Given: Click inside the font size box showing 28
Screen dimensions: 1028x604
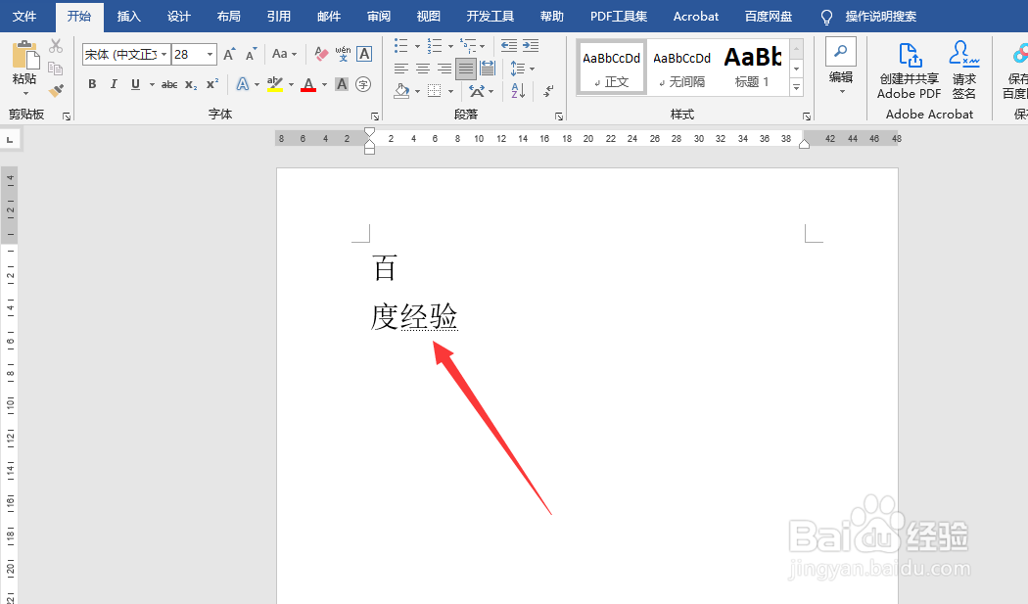Looking at the screenshot, I should coord(188,55).
